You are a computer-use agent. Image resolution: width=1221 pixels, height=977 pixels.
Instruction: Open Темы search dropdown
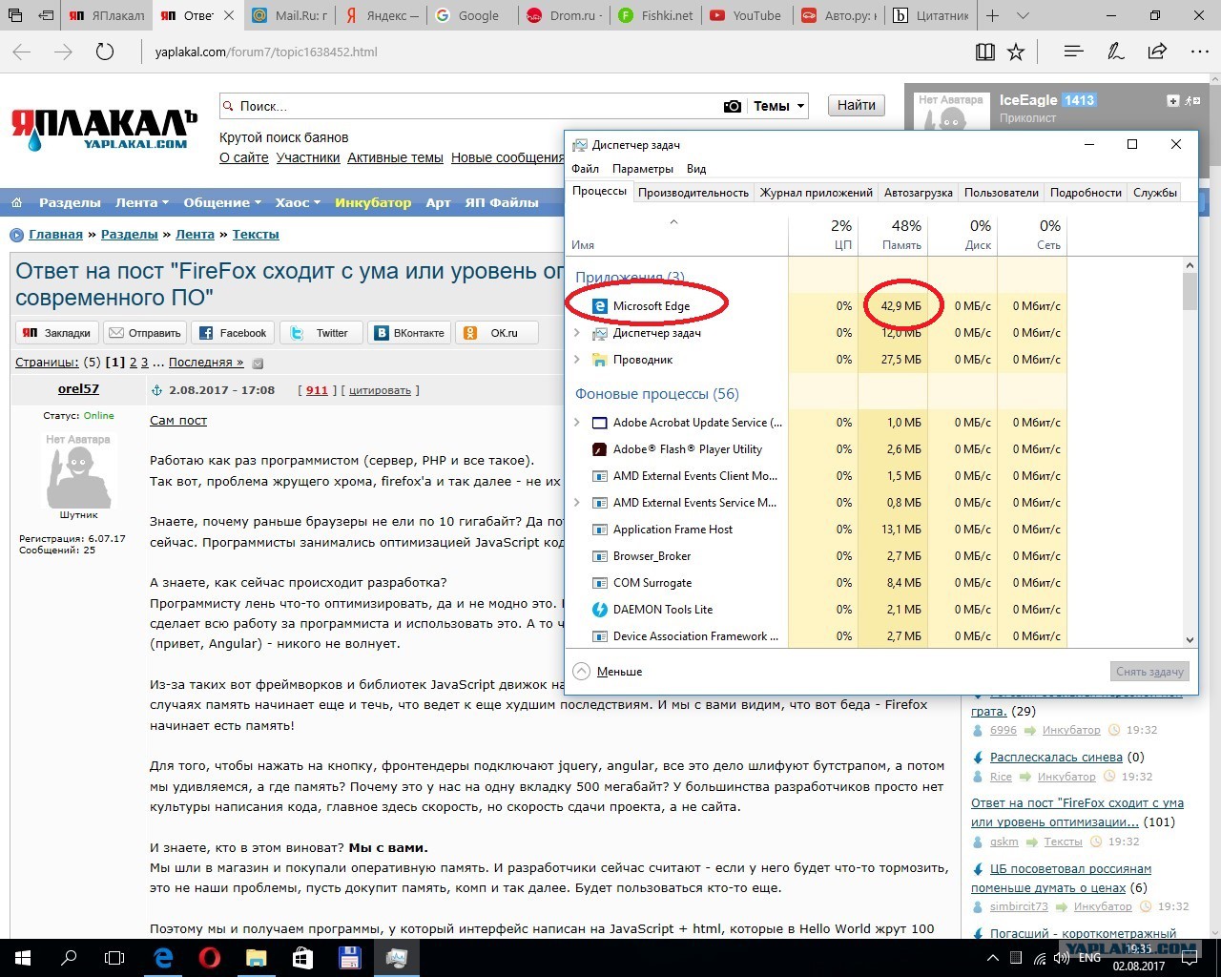(x=779, y=106)
